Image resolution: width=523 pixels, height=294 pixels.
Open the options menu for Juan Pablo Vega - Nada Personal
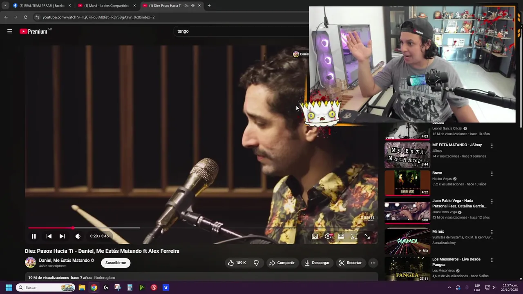tap(492, 202)
